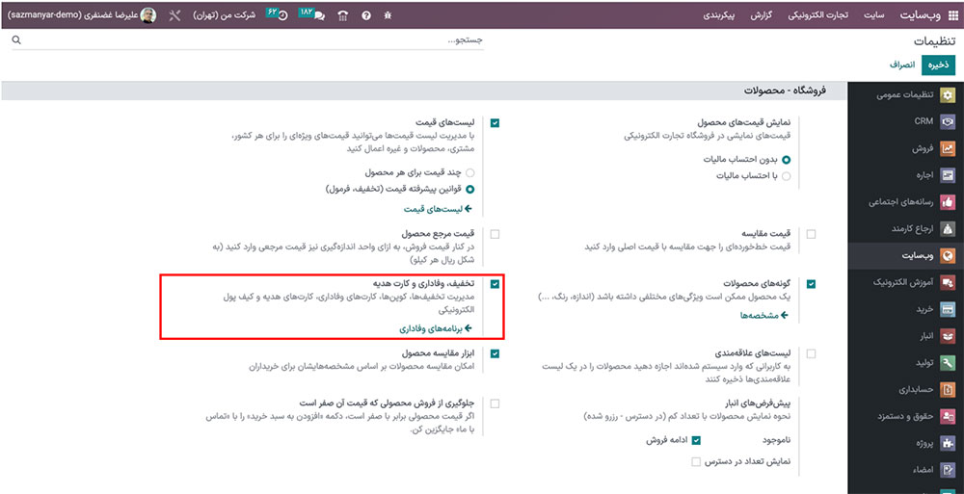The width and height of the screenshot is (964, 494).
Task: Uncheck the گونه‌های محصولات checkbox
Action: (812, 284)
